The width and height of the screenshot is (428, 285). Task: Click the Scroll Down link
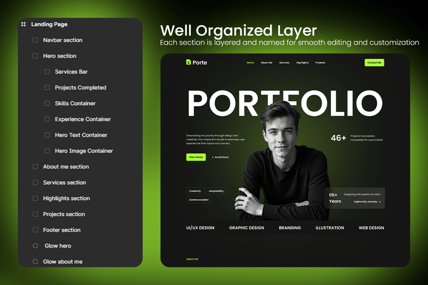click(x=220, y=157)
